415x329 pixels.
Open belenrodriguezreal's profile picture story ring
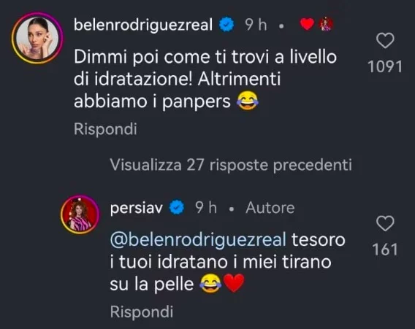37,38
